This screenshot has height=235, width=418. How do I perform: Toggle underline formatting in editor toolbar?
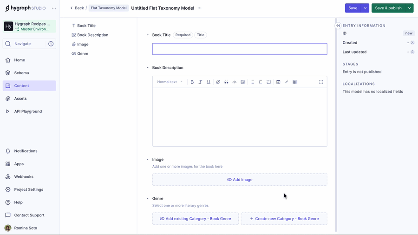point(209,82)
